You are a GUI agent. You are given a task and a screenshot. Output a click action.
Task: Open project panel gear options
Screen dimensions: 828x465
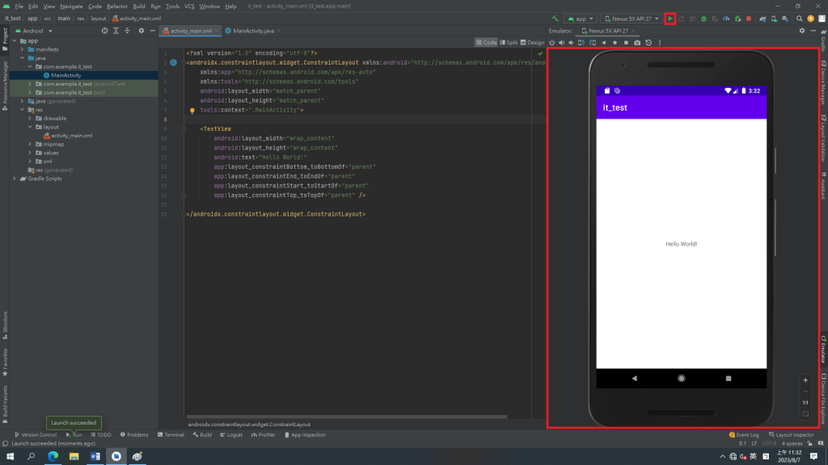pos(141,31)
